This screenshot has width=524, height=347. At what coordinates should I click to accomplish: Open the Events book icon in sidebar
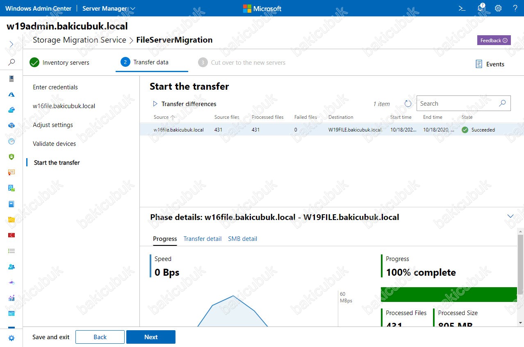point(11,204)
